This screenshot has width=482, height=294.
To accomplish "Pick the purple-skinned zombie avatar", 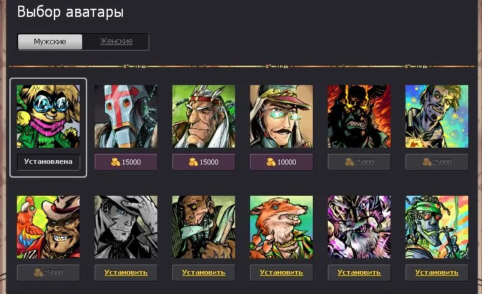I will click(x=437, y=116).
